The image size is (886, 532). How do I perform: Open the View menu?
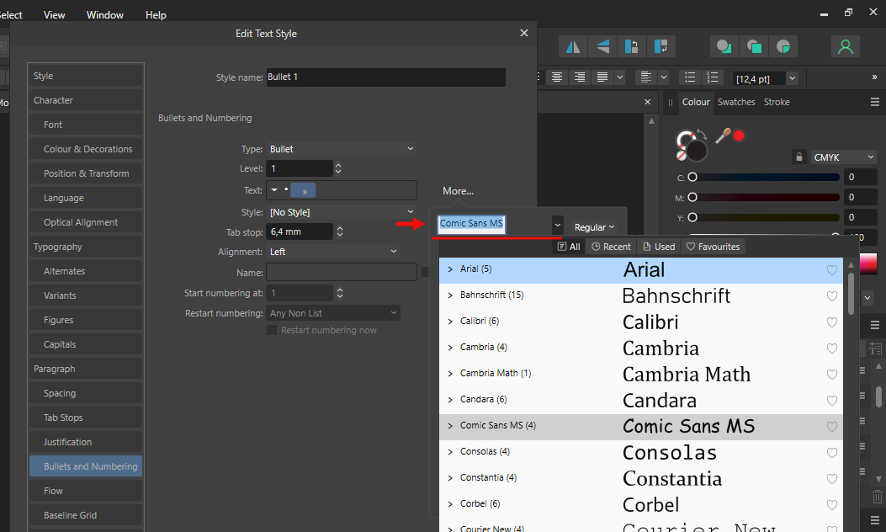pos(54,14)
